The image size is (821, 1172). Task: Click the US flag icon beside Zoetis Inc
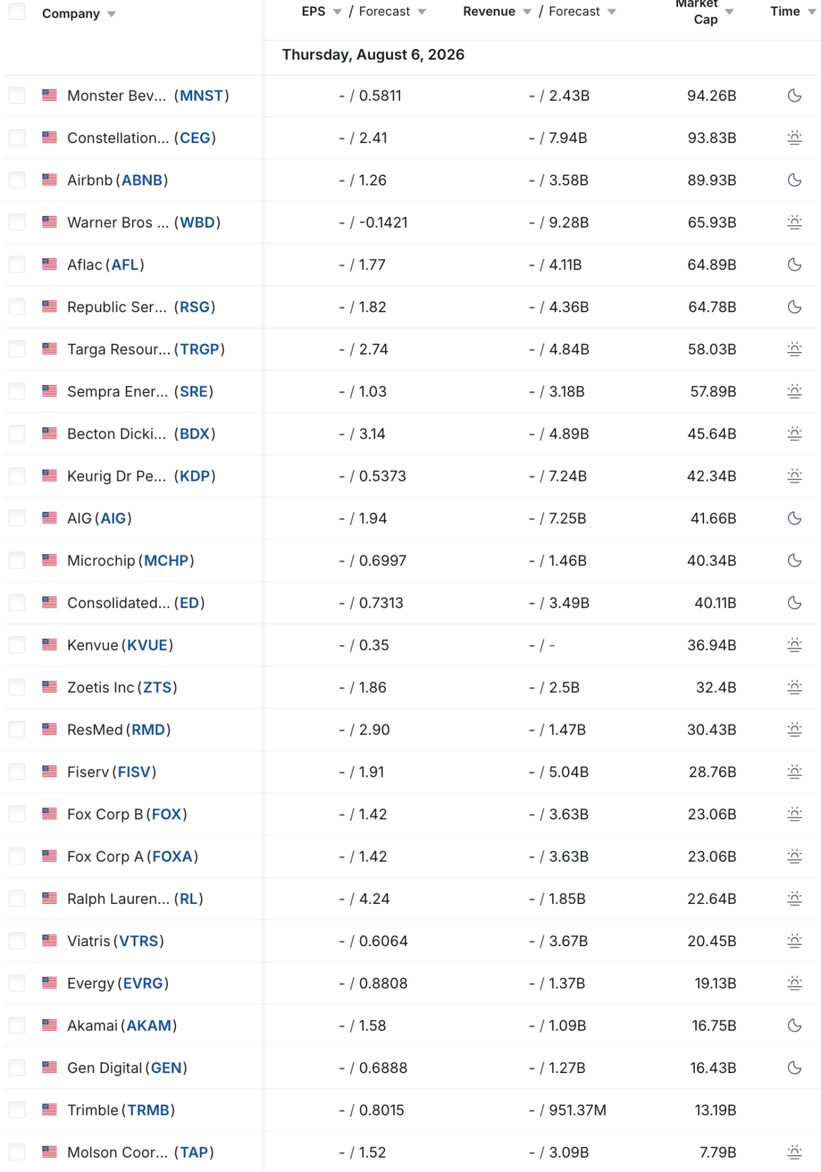click(x=50, y=687)
